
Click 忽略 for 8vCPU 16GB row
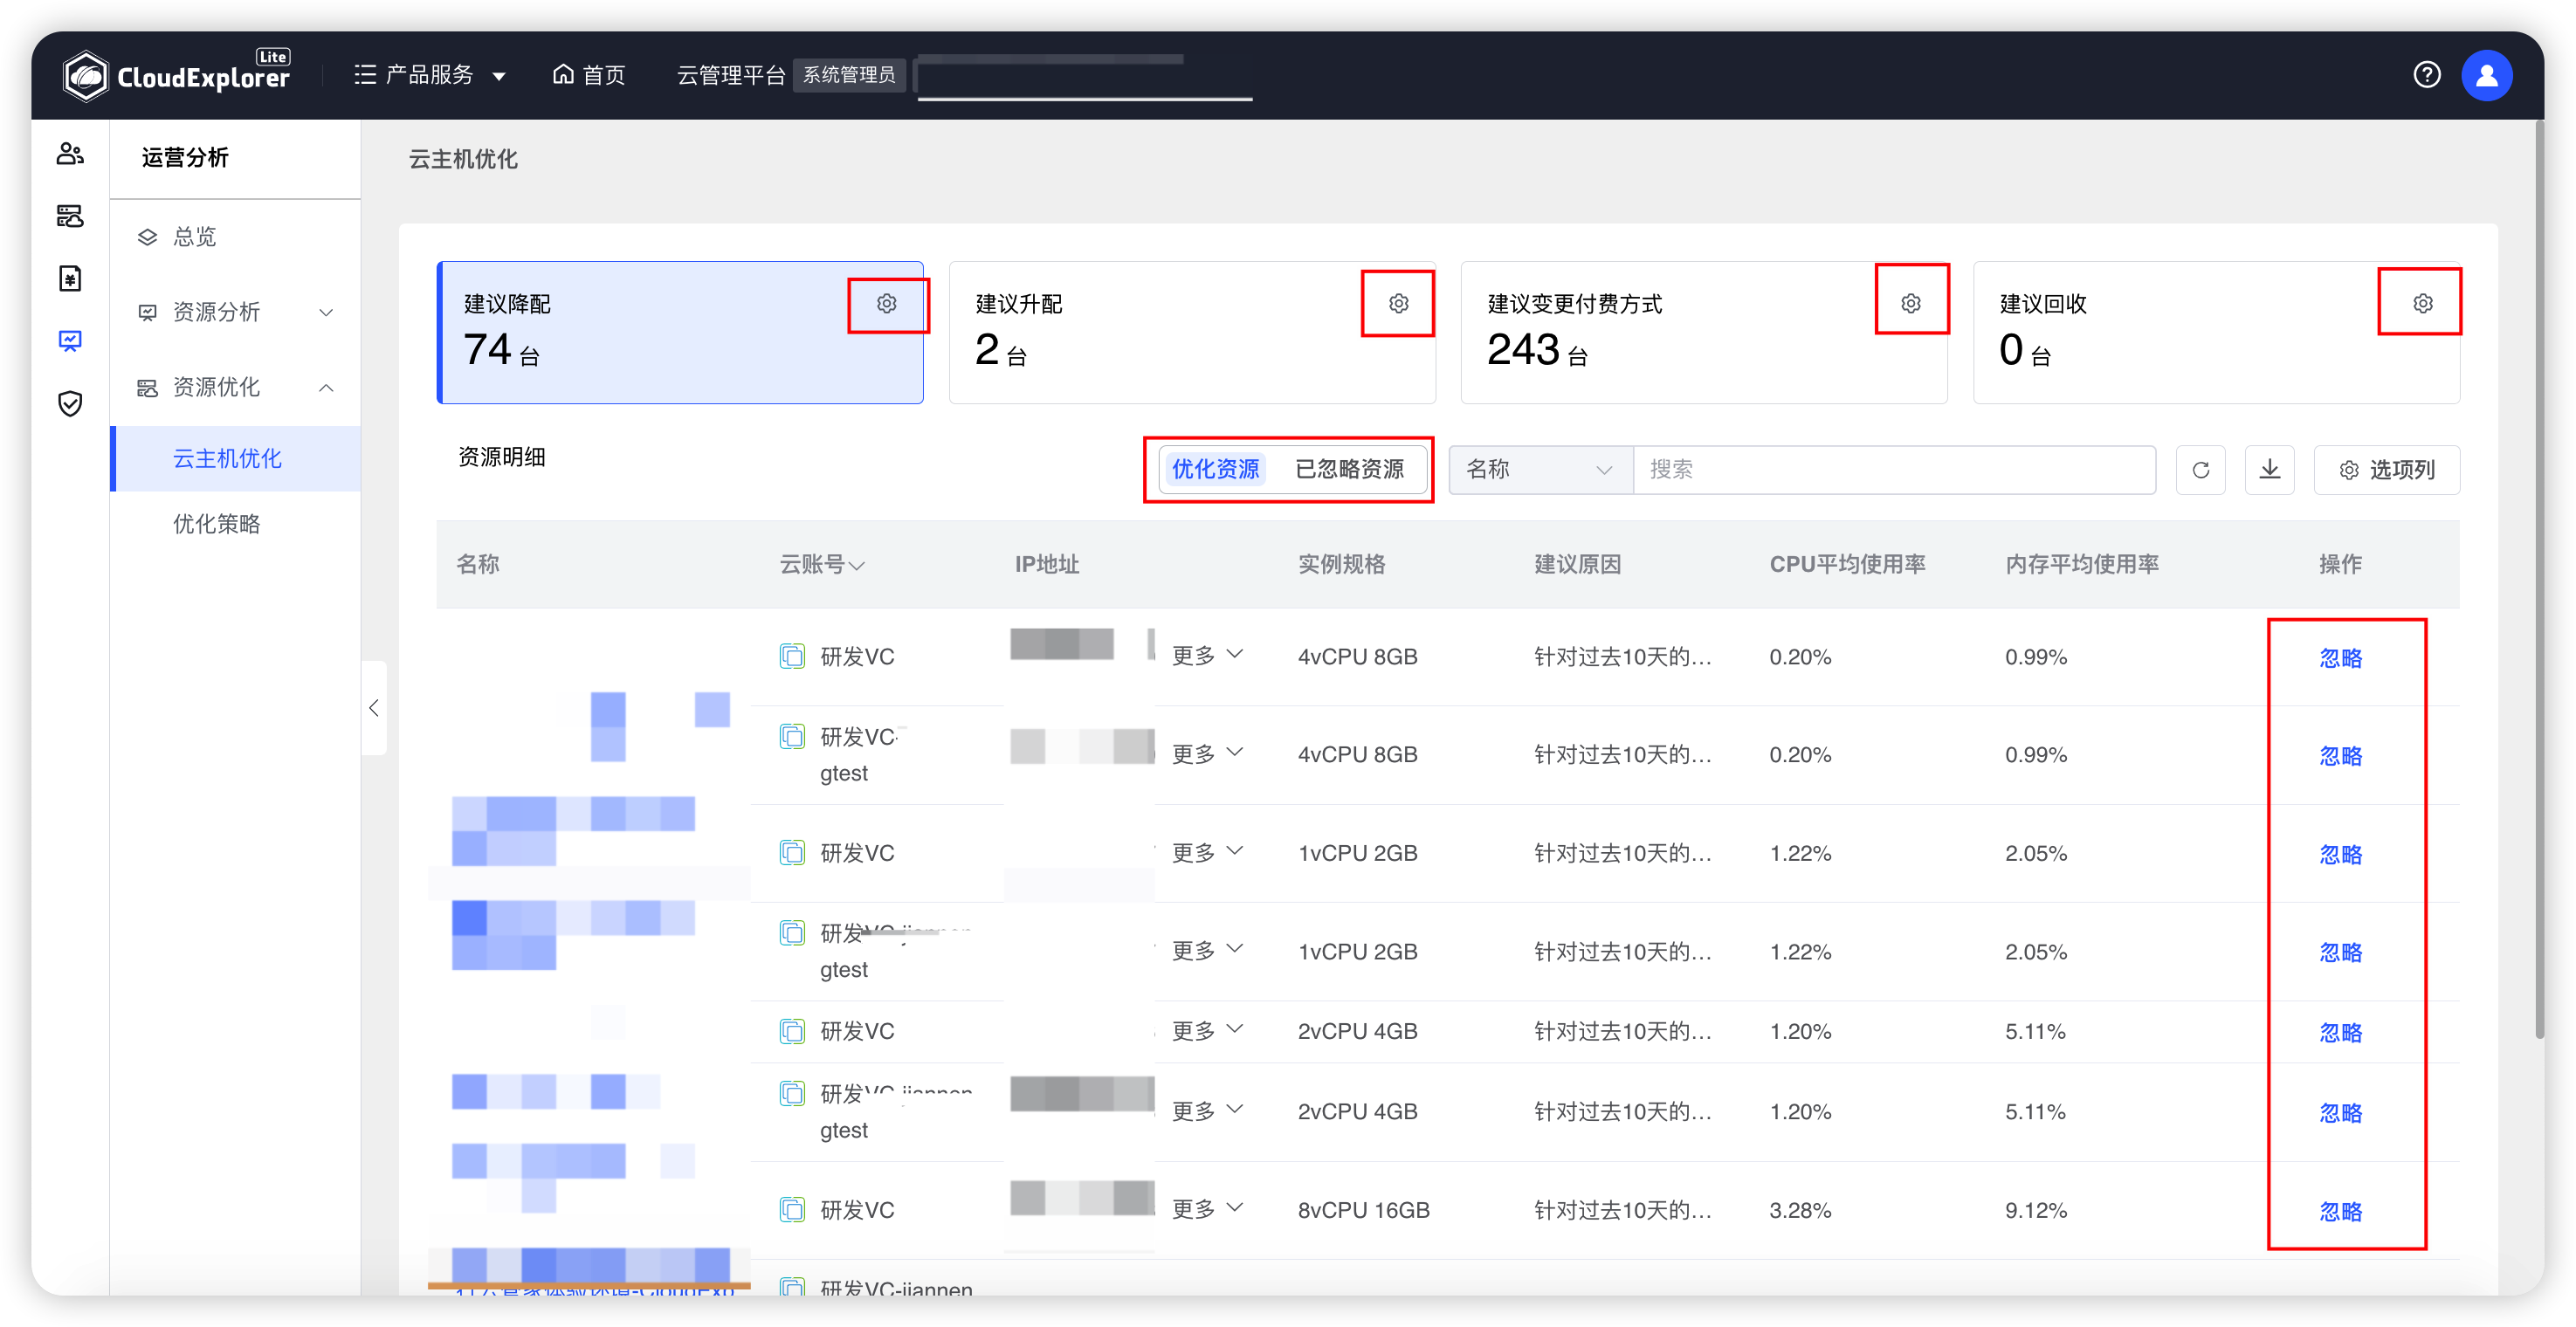(x=2341, y=1212)
